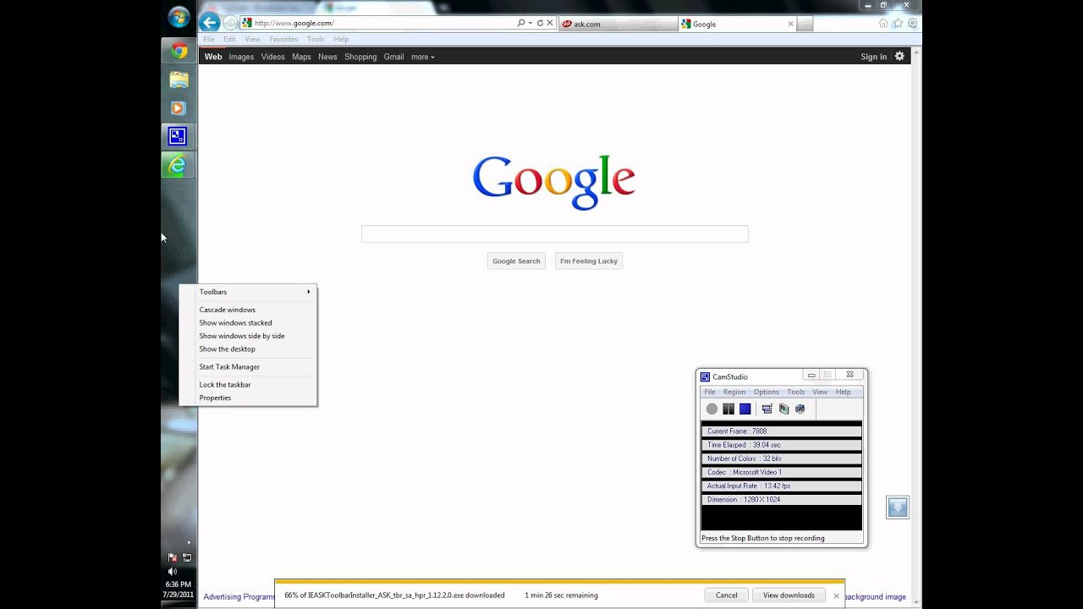Viewport: 1083px width, 609px height.
Task: Expand Toolbars submenu in the context menu
Action: [249, 292]
